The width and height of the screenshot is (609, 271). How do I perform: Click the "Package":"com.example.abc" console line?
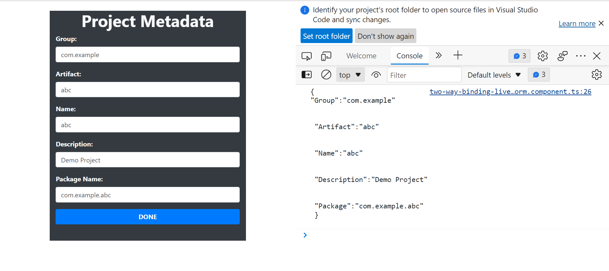pos(369,206)
